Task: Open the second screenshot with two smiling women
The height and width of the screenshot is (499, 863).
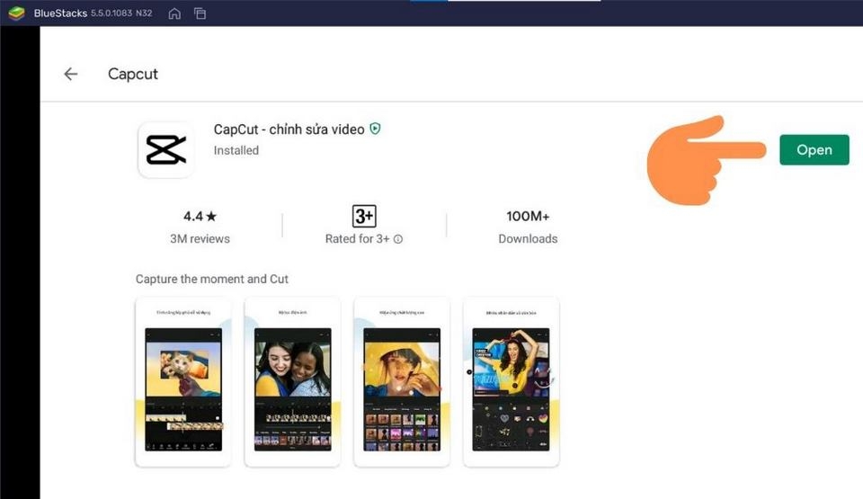Action: tap(292, 382)
